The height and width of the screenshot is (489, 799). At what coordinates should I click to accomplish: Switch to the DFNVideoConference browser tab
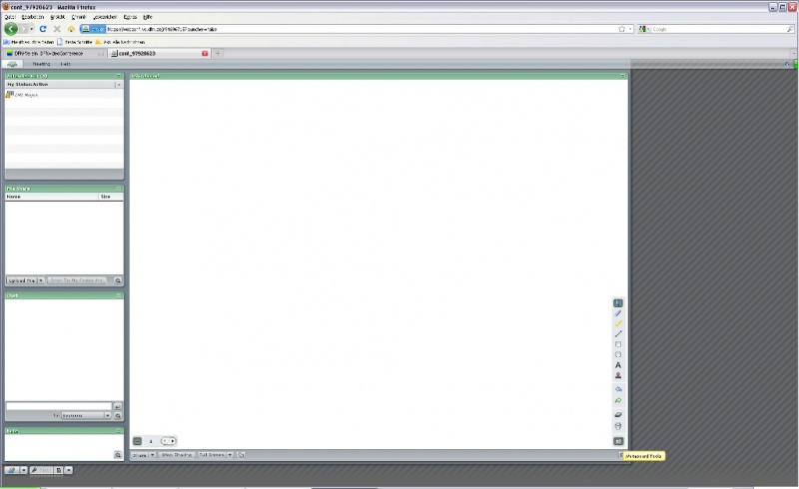click(55, 53)
